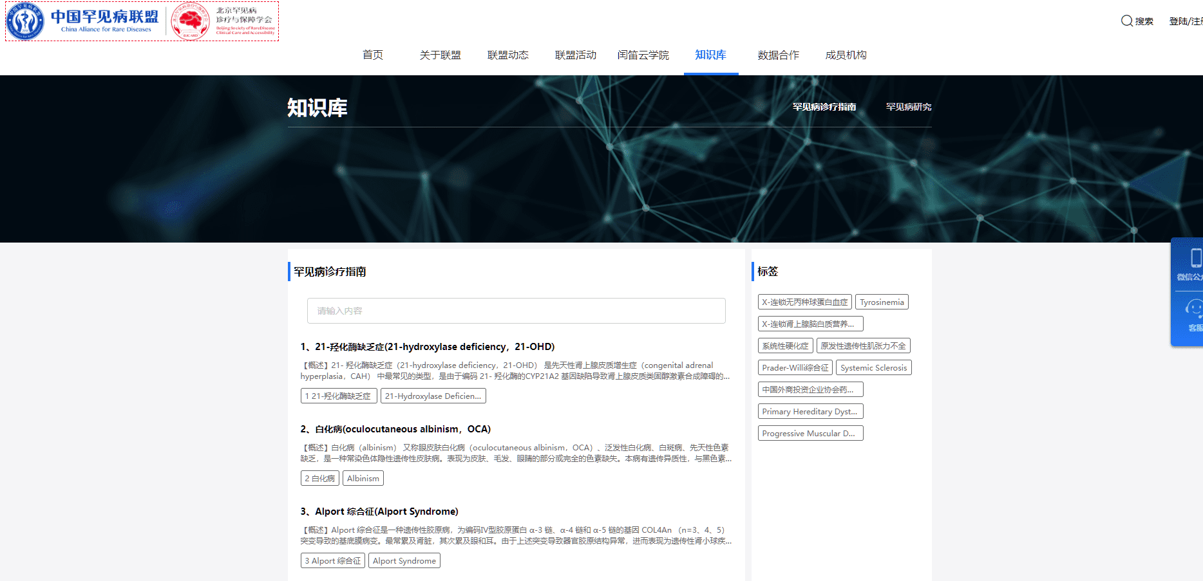Click the Alport overview summary text
This screenshot has width=1203, height=581.
(516, 536)
